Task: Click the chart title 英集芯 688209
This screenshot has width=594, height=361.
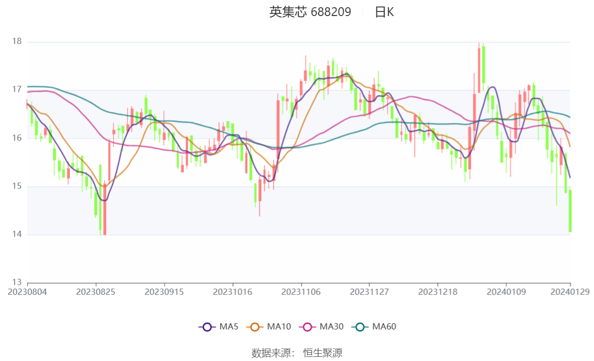Action: pos(310,12)
